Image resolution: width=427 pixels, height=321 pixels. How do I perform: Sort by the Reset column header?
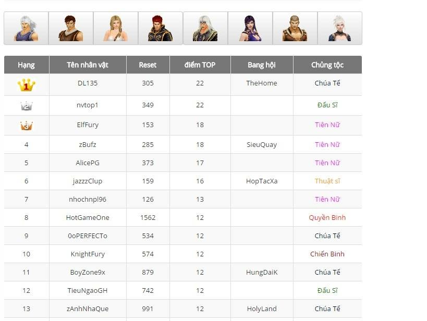(148, 65)
